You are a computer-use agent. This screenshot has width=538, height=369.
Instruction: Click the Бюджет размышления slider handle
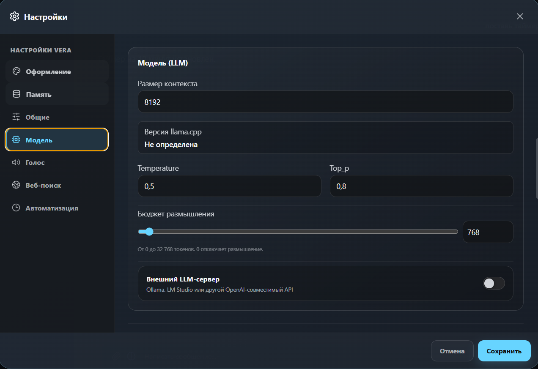(149, 232)
